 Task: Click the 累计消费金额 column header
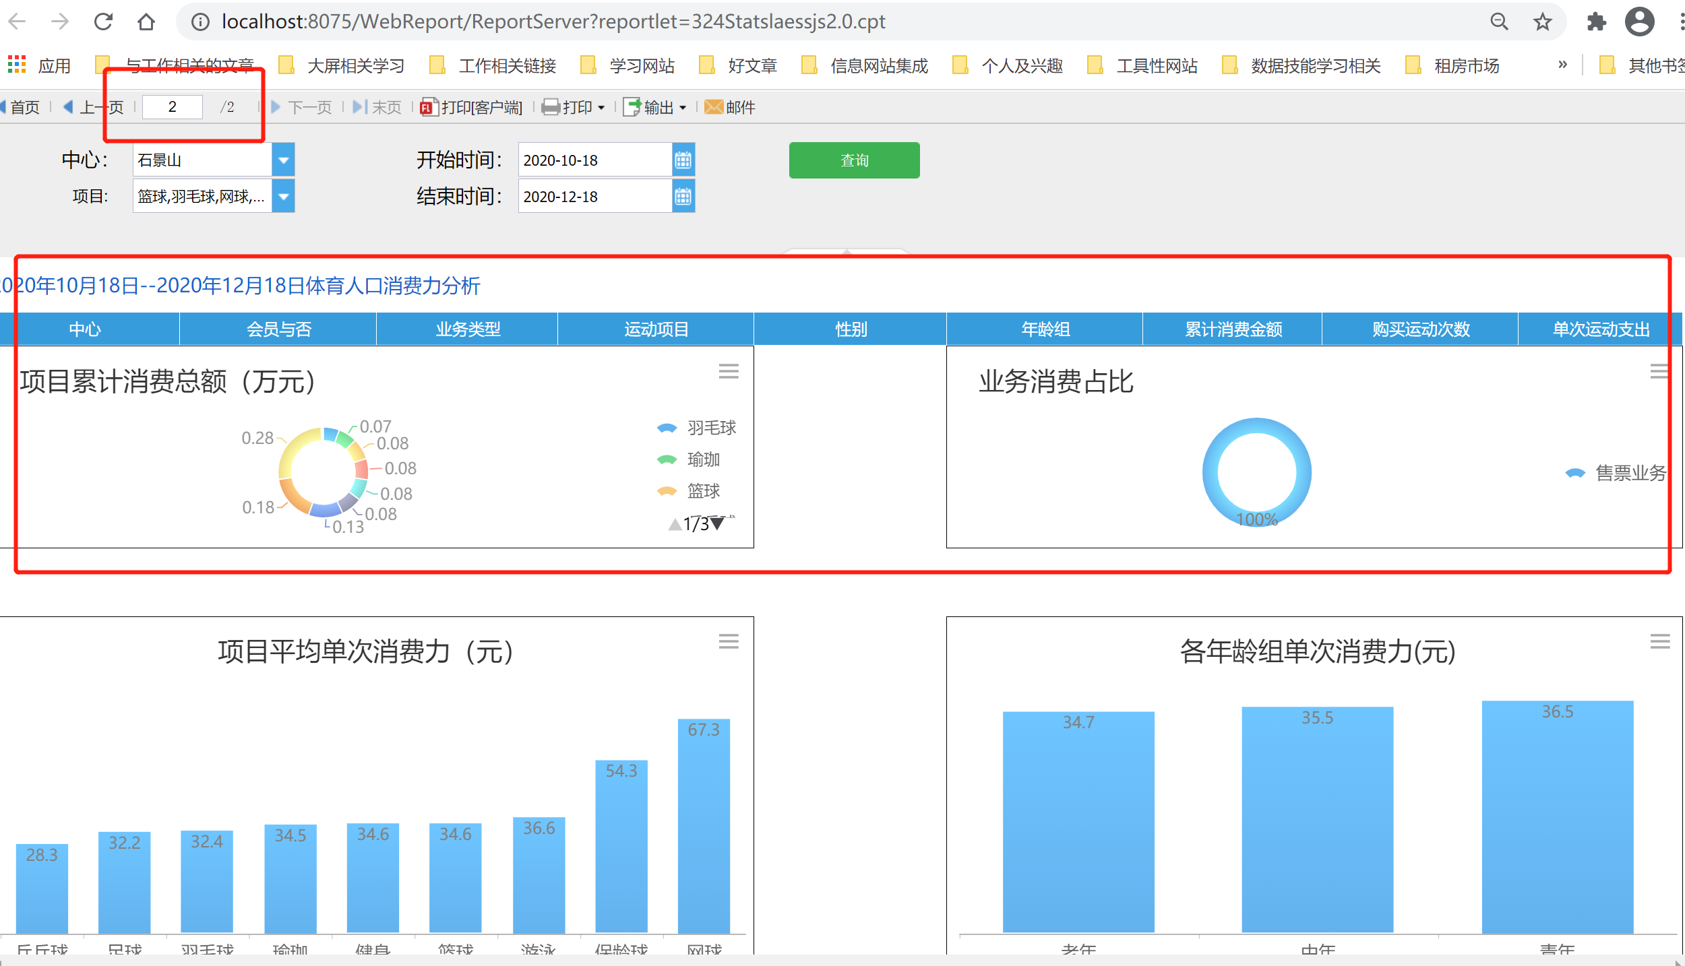pyautogui.click(x=1233, y=329)
